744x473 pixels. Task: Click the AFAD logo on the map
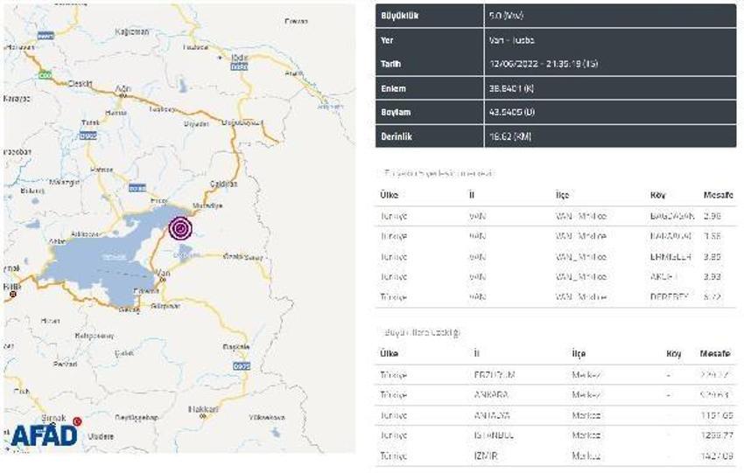pyautogui.click(x=45, y=434)
